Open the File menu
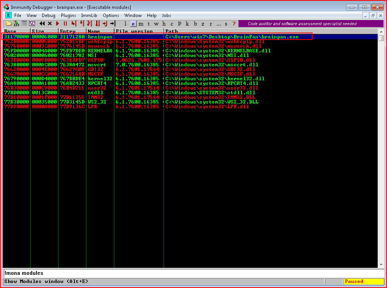The width and height of the screenshot is (387, 288). [x=18, y=15]
